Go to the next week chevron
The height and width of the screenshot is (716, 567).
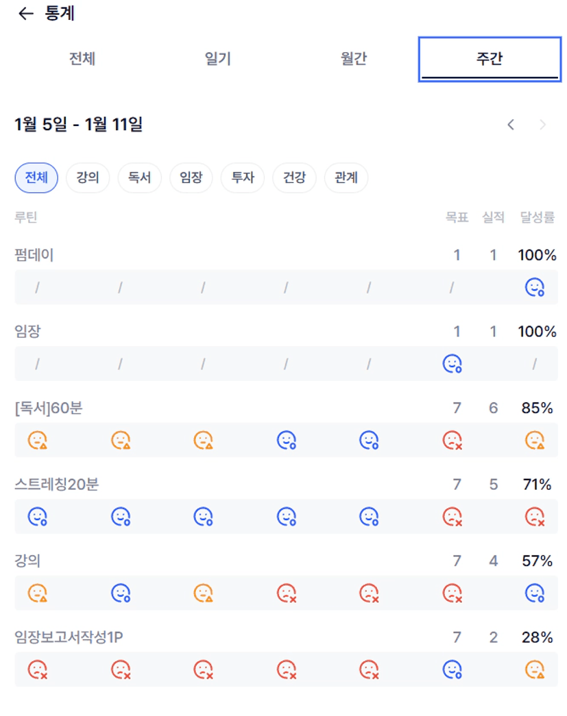click(543, 125)
